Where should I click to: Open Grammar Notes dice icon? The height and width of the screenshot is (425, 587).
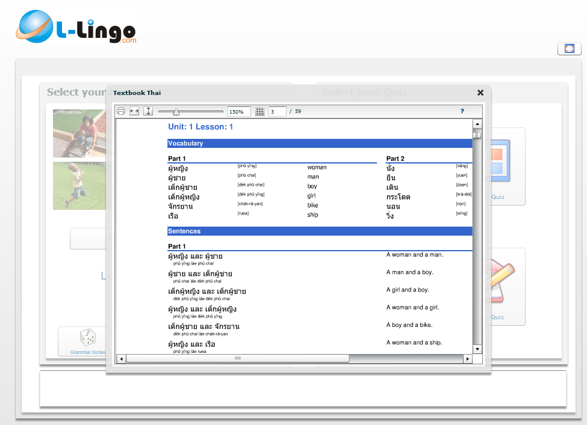pyautogui.click(x=88, y=337)
